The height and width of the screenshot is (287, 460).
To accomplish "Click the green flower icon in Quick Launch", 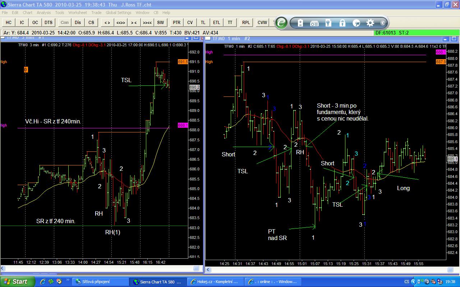I will 51,282.
